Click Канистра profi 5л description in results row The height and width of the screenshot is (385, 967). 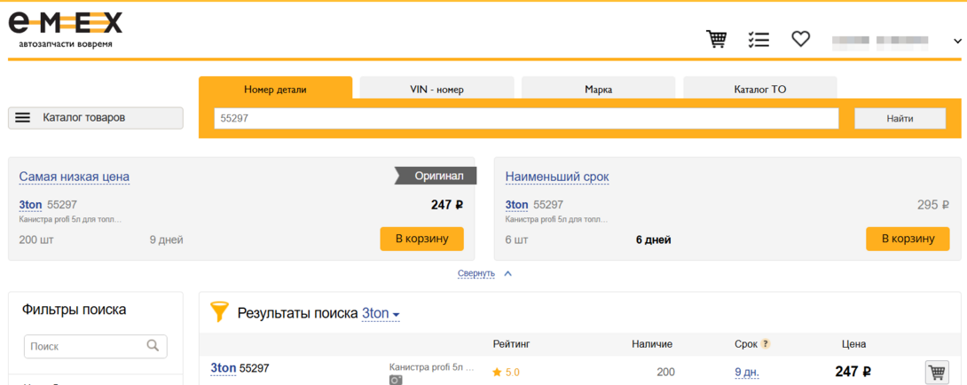pos(432,367)
